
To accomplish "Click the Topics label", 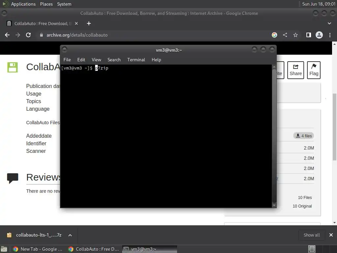I will pos(34,101).
